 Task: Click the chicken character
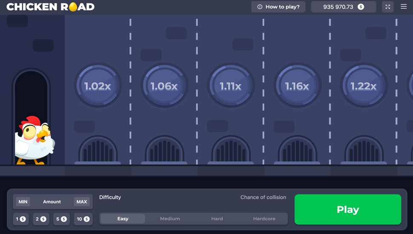click(x=34, y=140)
